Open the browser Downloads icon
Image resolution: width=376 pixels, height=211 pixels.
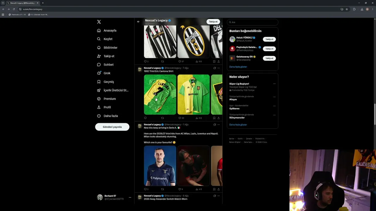tap(362, 9)
